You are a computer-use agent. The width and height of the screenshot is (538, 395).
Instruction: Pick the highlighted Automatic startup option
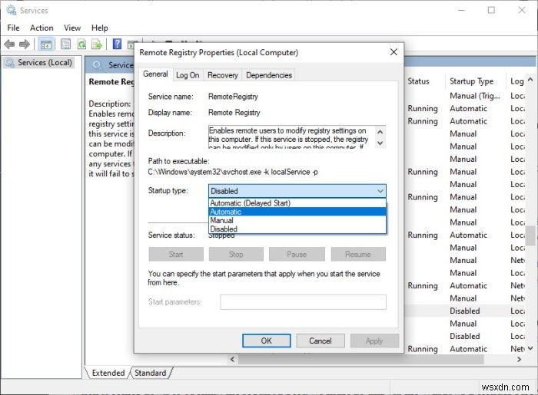click(x=226, y=212)
